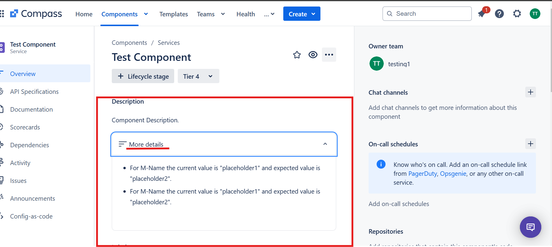Select Overview in the sidebar
This screenshot has width=552, height=247.
(x=45, y=73)
